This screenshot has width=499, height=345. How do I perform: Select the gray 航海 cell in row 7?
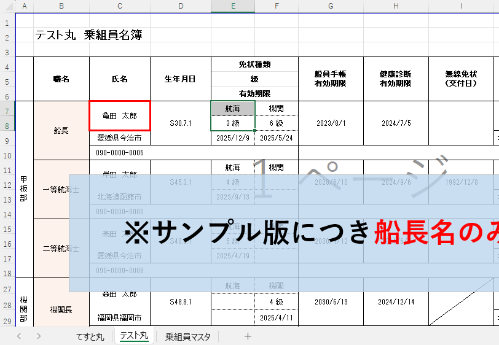point(233,109)
